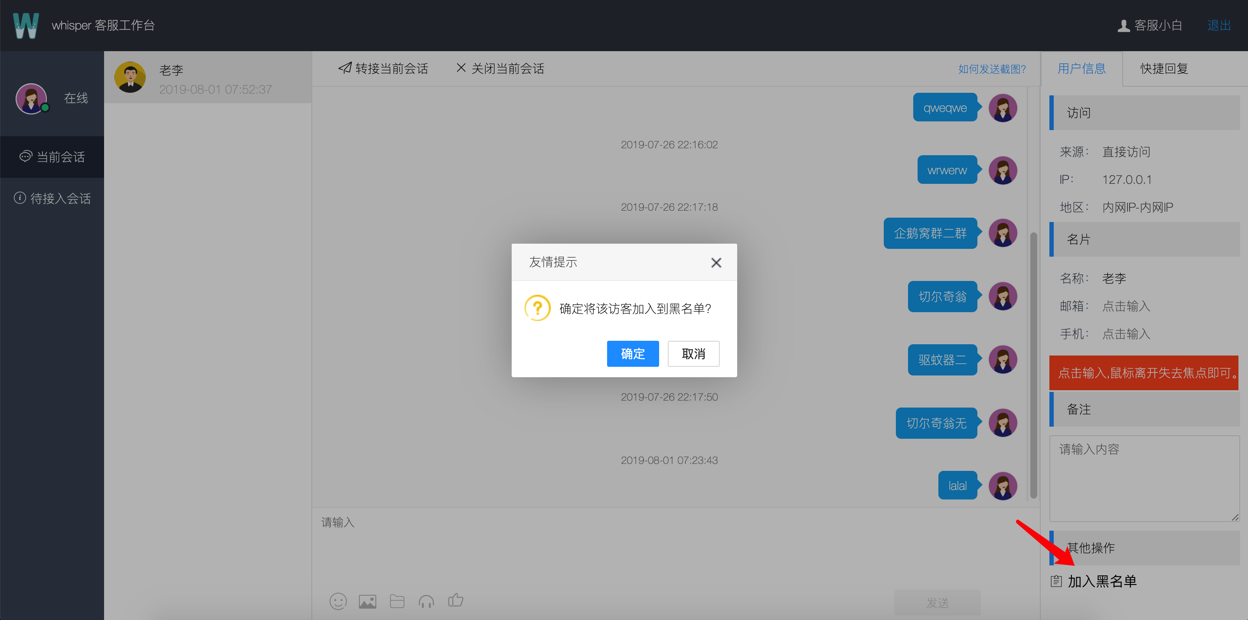
Task: Click the X icon for 关闭当前会话
Action: click(461, 68)
